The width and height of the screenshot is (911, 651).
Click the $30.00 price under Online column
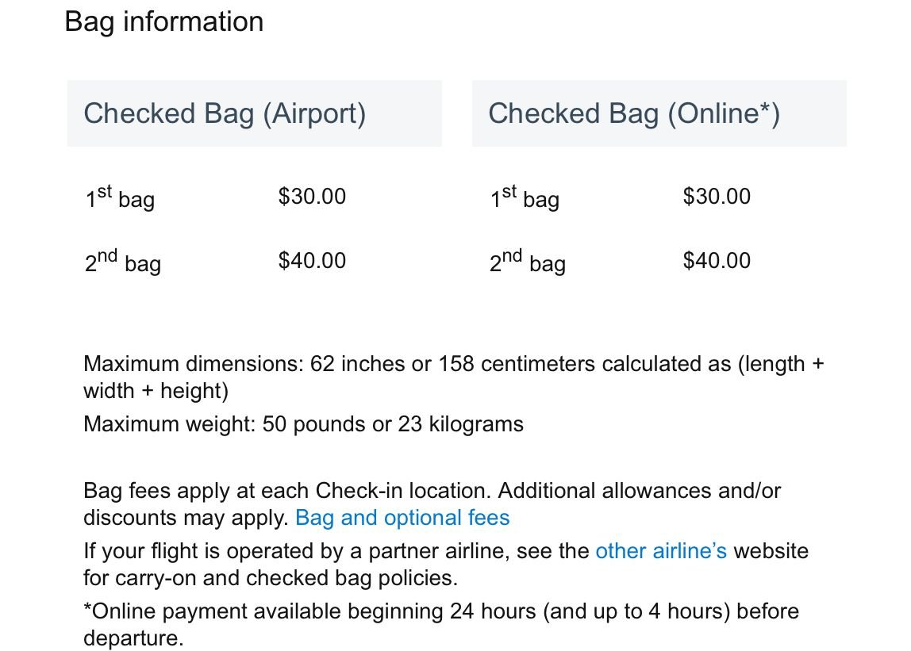tap(717, 197)
